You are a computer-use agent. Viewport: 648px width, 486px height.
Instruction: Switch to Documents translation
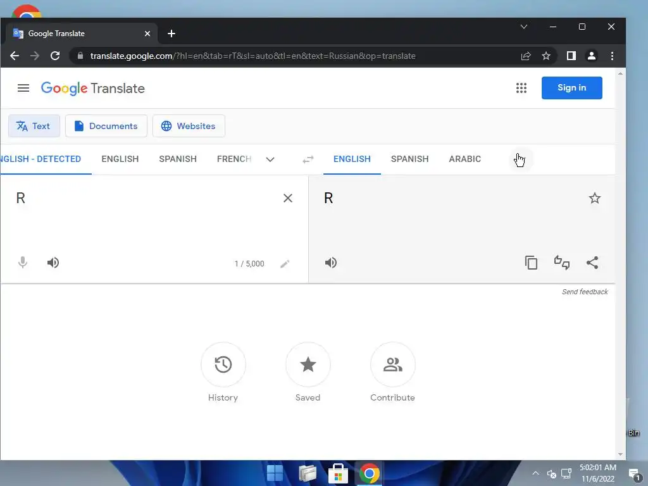pos(106,126)
